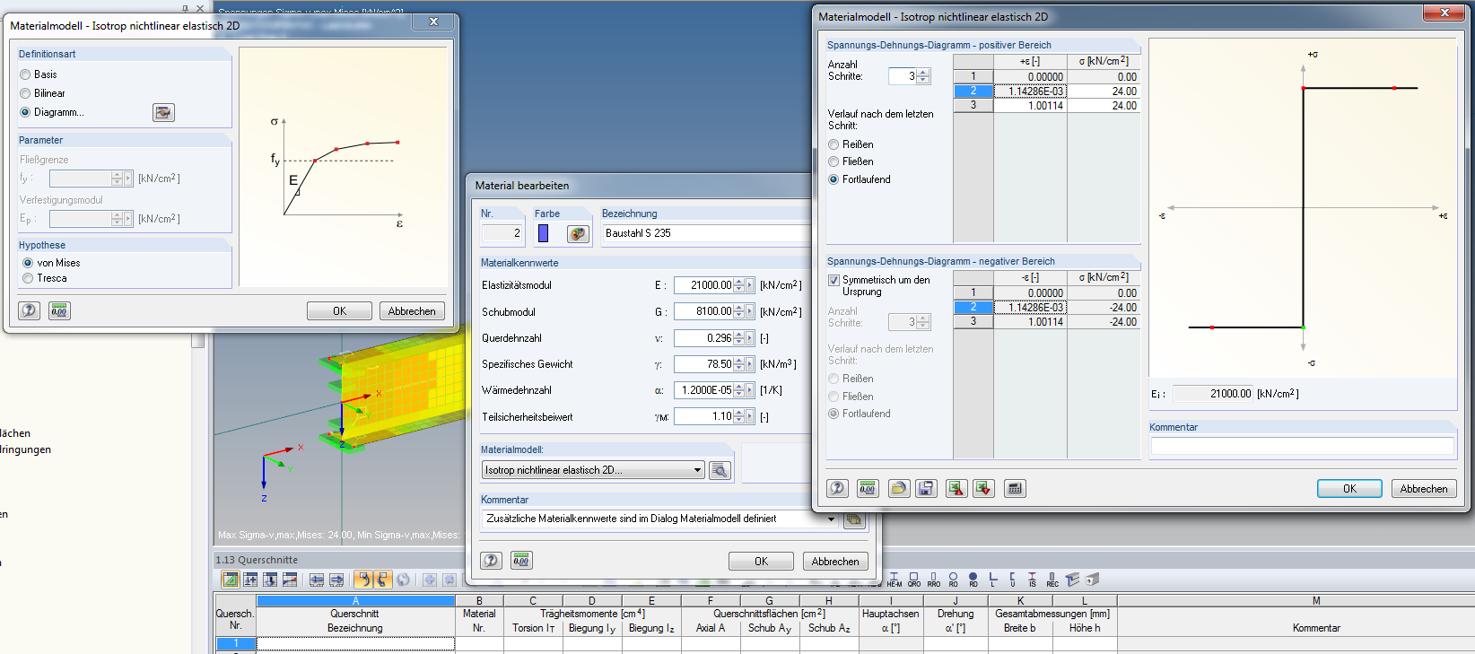Select Fließen in positiver Bereich
Image resolution: width=1475 pixels, height=654 pixels.
coord(834,161)
